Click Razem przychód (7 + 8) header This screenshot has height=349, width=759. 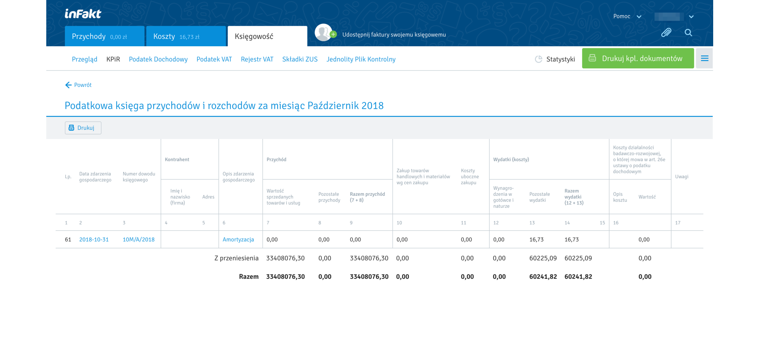367,197
